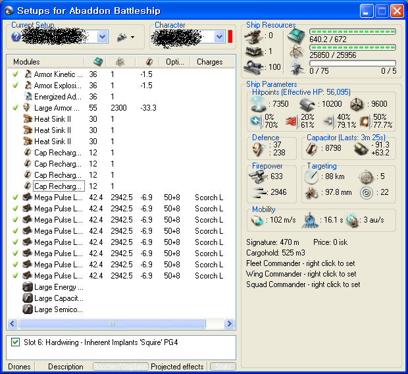The width and height of the screenshot is (408, 374).
Task: Open the Character dropdown arrow
Action: coord(220,37)
